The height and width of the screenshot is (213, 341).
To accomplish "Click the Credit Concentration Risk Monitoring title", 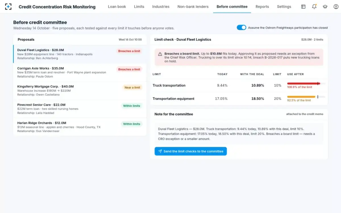I will point(57,7).
